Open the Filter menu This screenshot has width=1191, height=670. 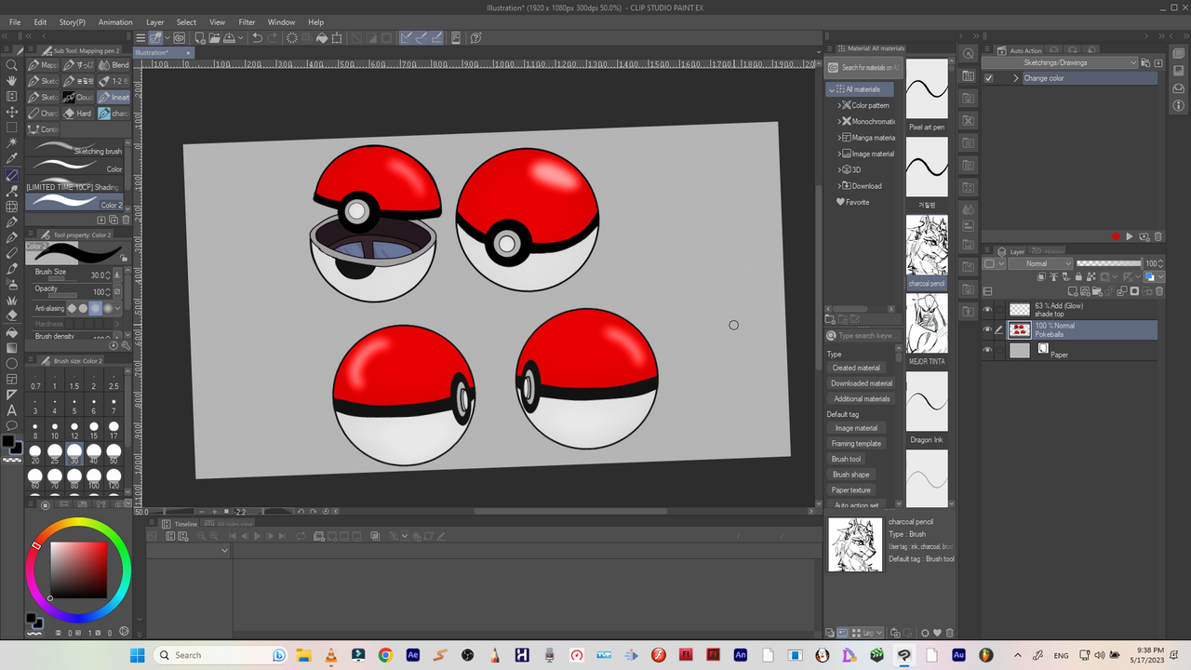tap(247, 21)
